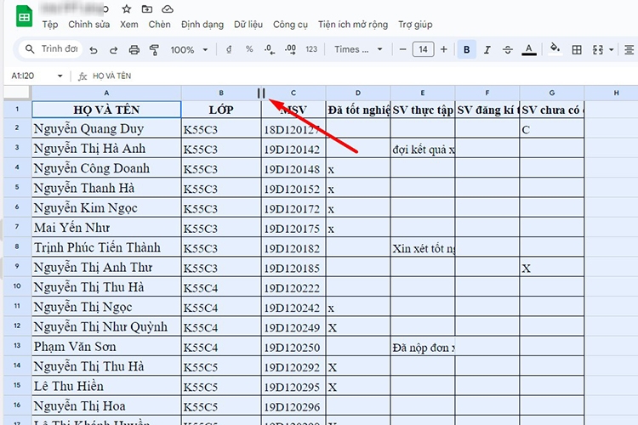Click the formula bar containing HỌ VÀ TÊN
Image resolution: width=638 pixels, height=425 pixels.
[362, 76]
